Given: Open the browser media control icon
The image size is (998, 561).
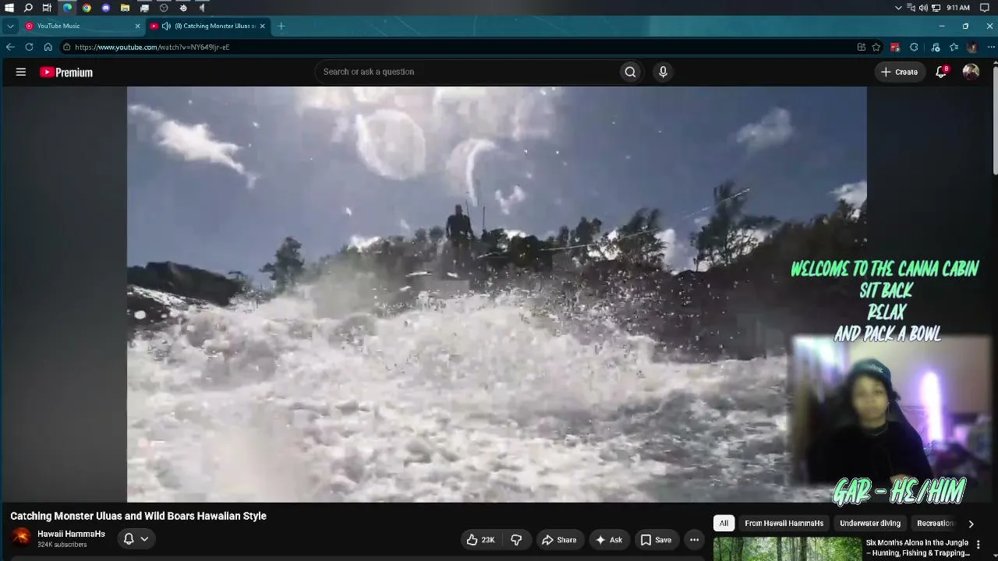Looking at the screenshot, I should [936, 47].
